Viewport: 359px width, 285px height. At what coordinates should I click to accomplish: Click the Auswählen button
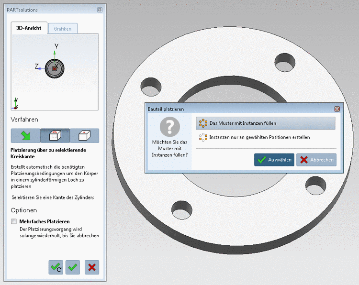click(274, 160)
